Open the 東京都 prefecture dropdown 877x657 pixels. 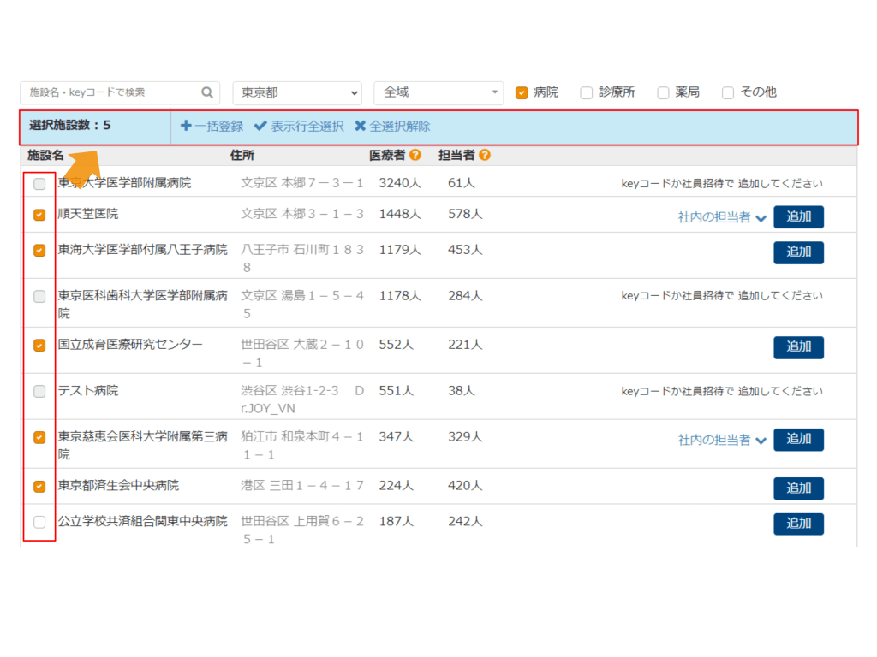tap(296, 92)
